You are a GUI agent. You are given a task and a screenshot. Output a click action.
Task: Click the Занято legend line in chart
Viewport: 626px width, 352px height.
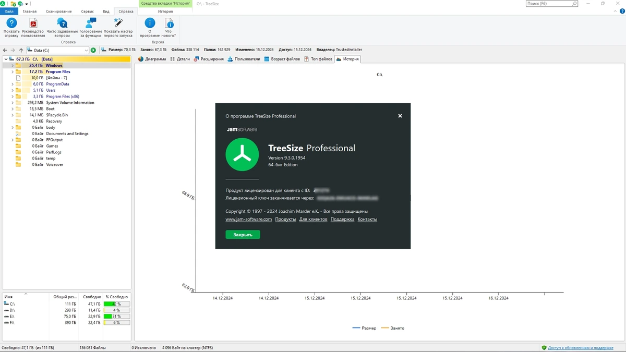(x=385, y=328)
